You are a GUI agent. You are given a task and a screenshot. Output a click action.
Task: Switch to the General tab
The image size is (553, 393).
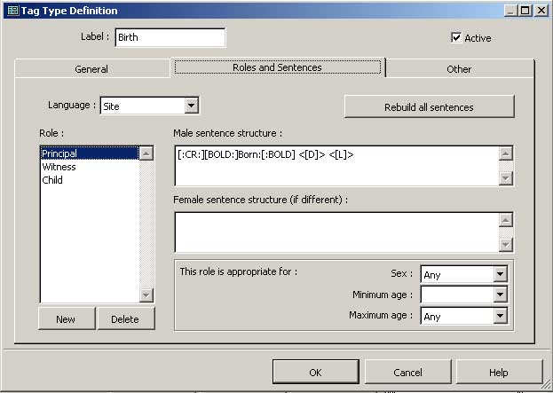(x=91, y=68)
